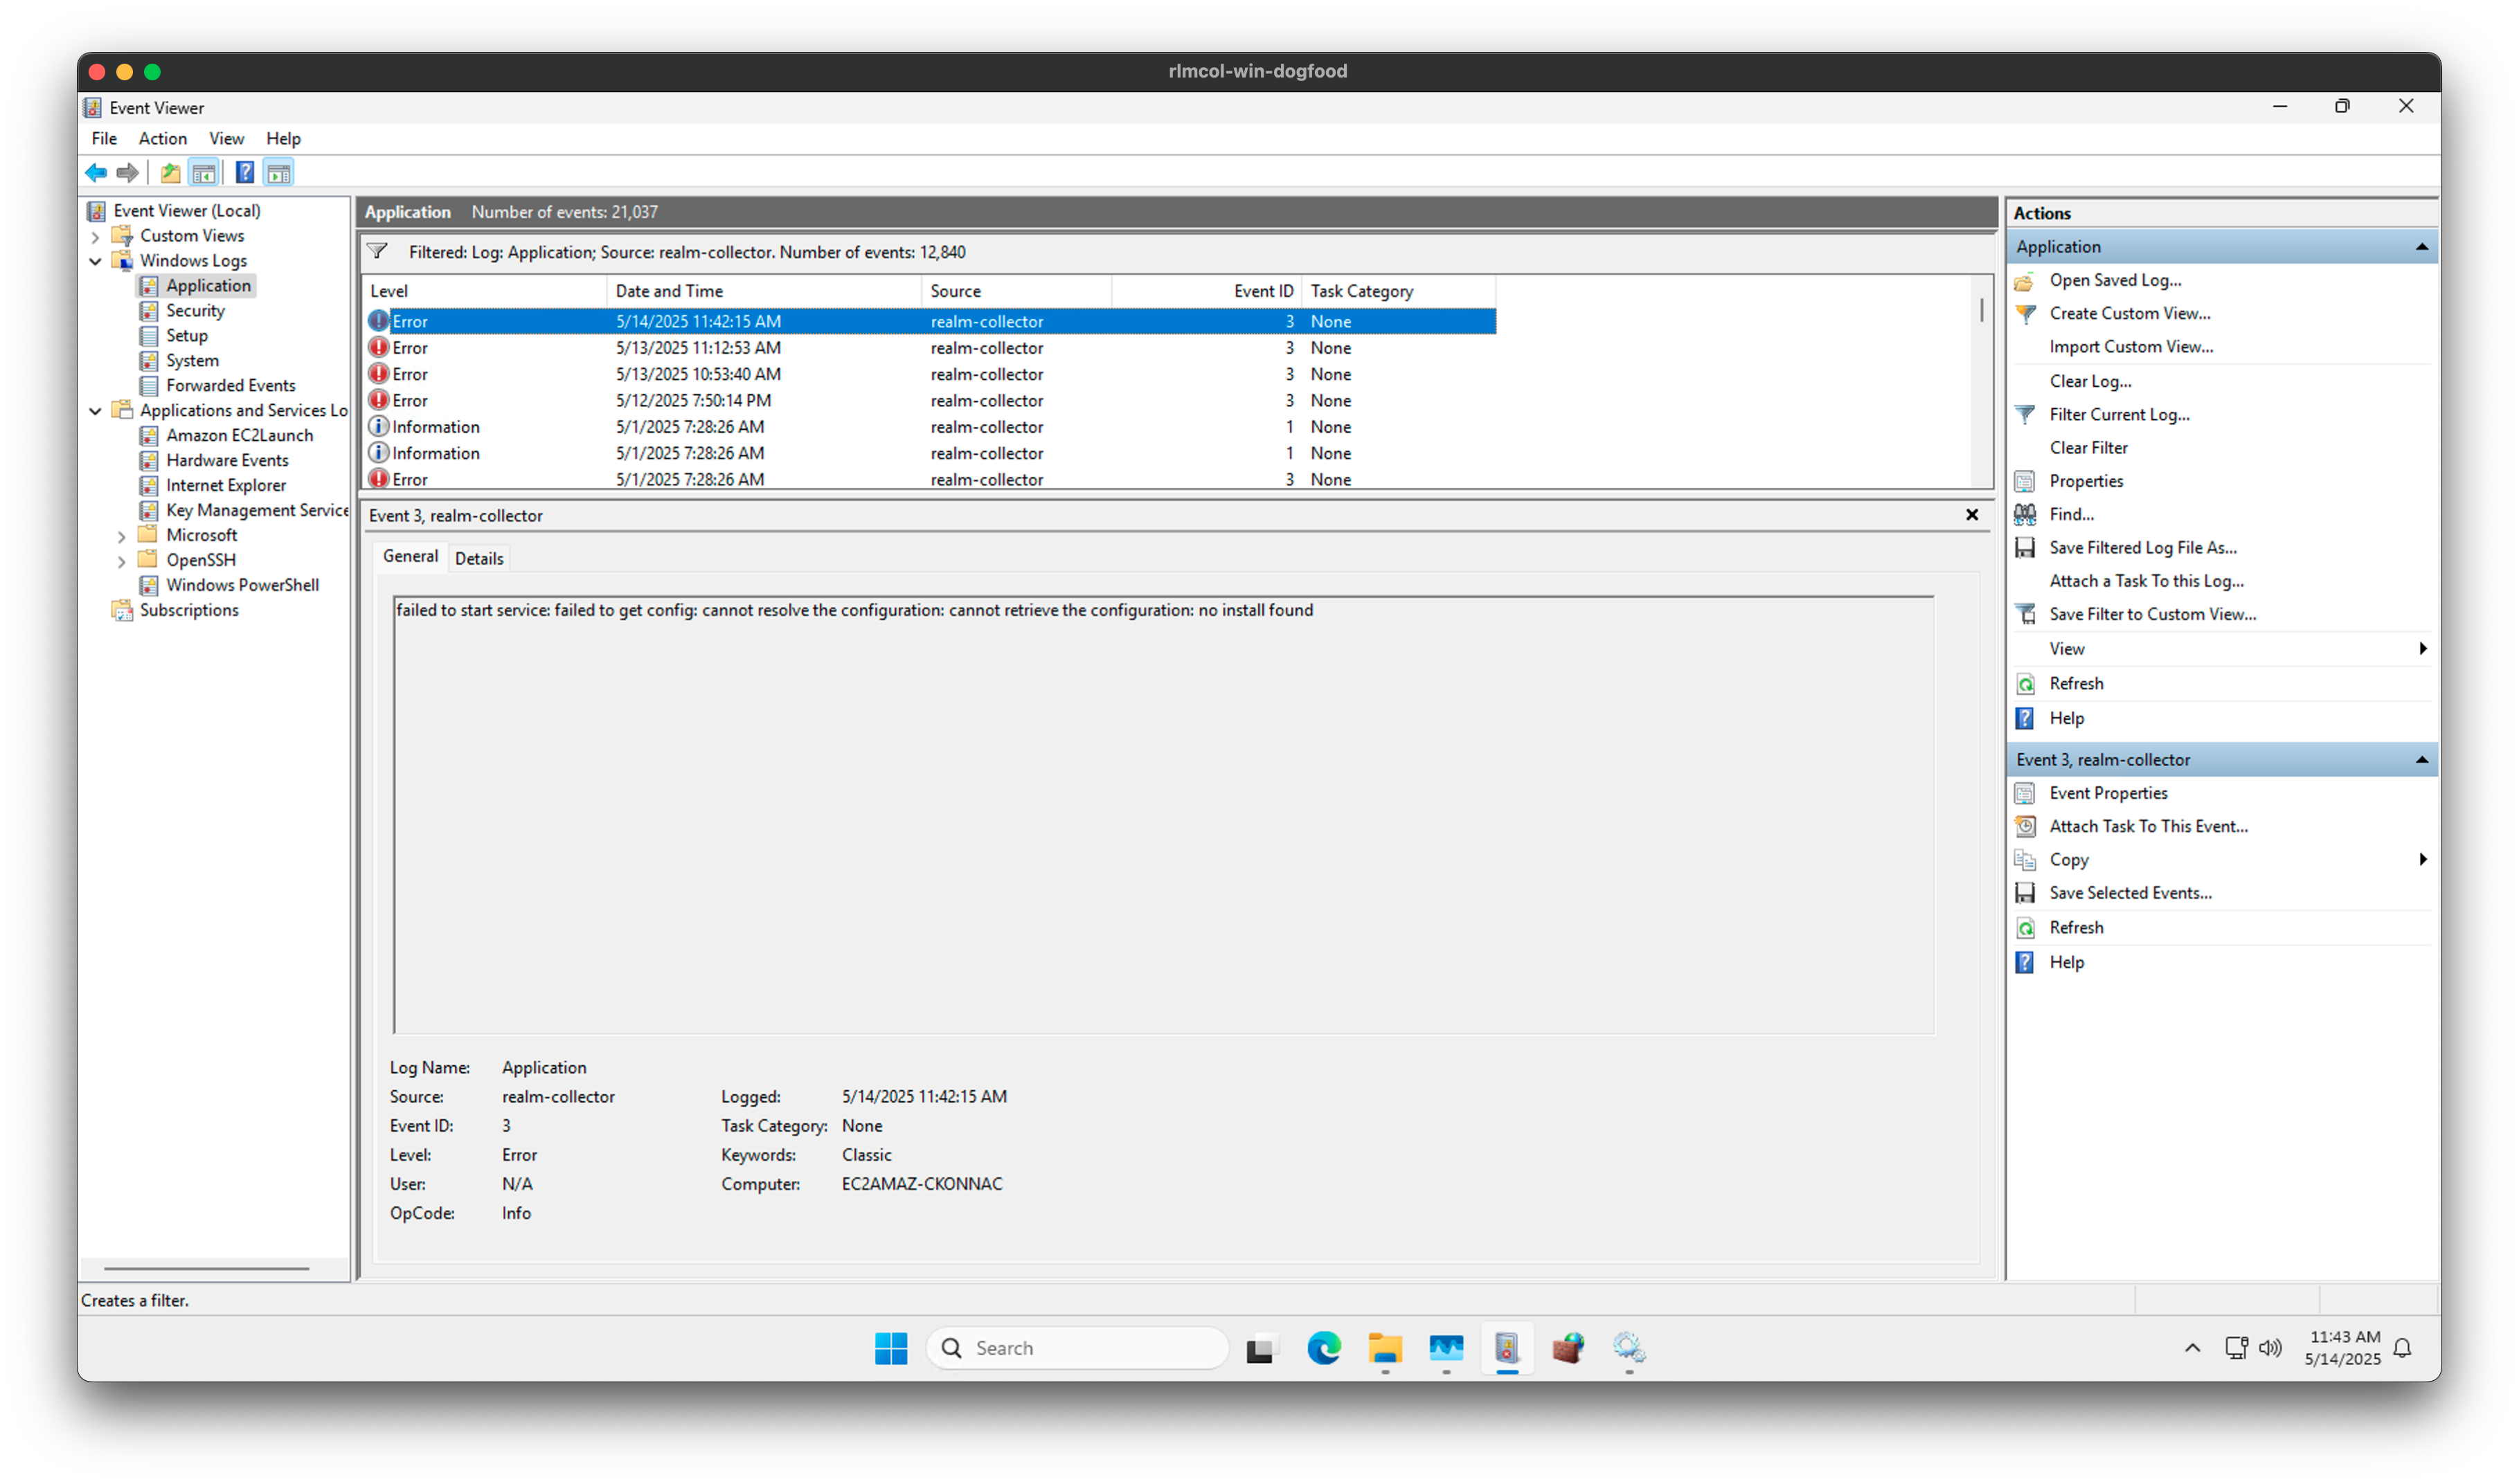Collapse Event 3, realm-collector actions section
The width and height of the screenshot is (2519, 1484).
coord(2421,760)
